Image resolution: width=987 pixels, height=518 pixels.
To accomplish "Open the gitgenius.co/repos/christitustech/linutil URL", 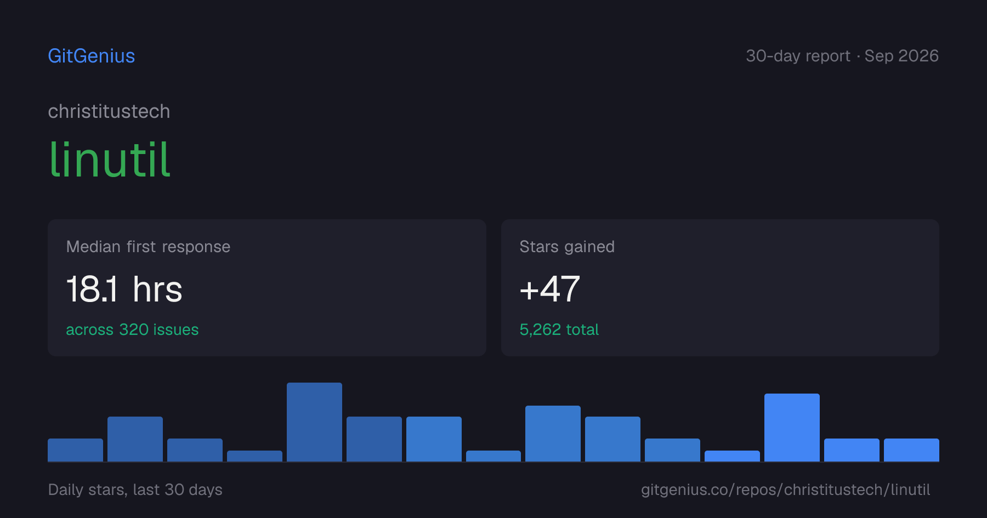I will click(x=786, y=489).
